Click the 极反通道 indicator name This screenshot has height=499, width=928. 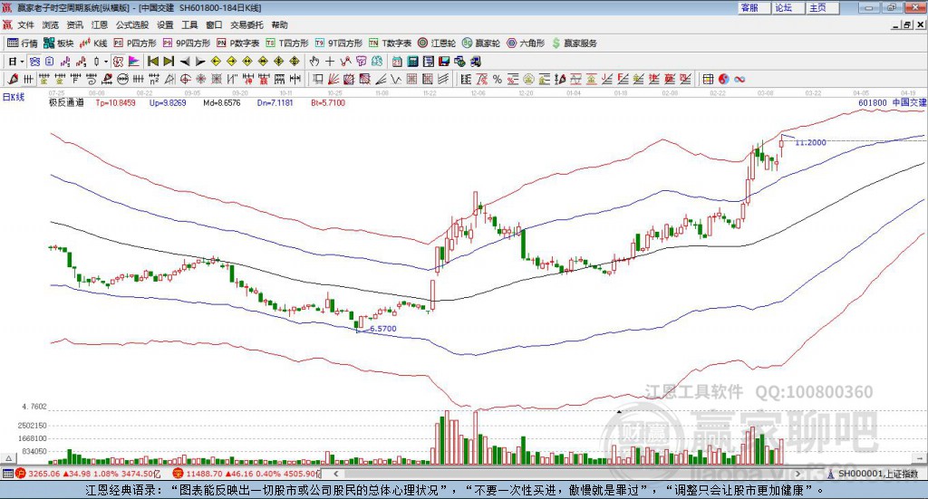pyautogui.click(x=66, y=102)
